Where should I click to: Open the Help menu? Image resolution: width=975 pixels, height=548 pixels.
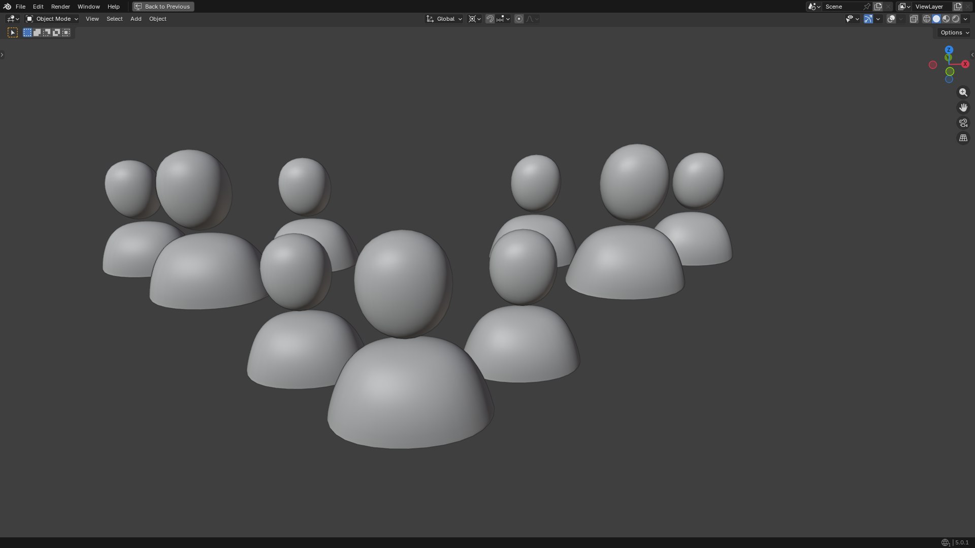click(x=113, y=7)
